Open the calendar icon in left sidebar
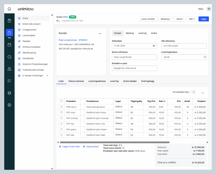Viewport: 216px width, 174px height. tap(9, 45)
